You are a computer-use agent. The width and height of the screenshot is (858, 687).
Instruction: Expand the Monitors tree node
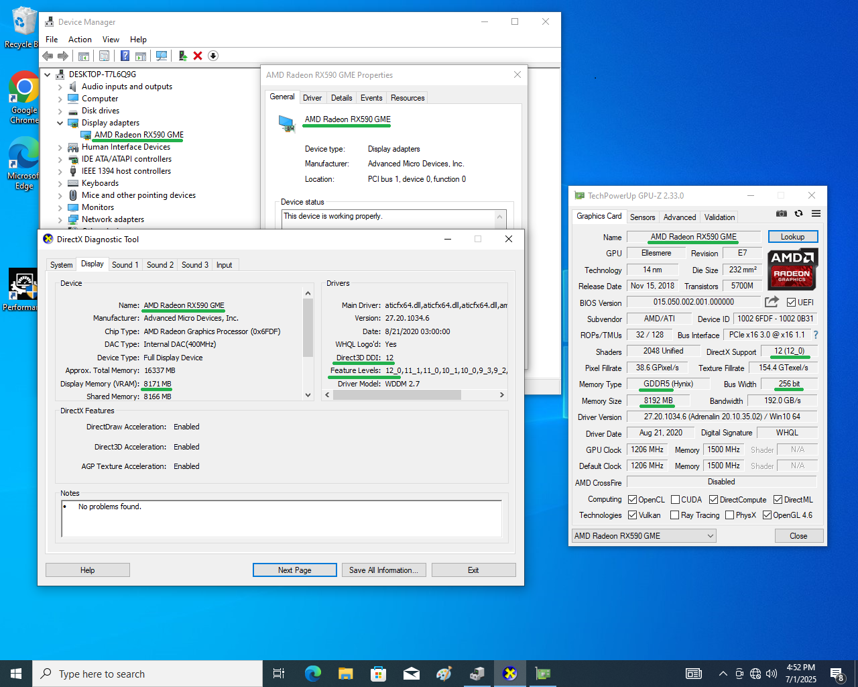coord(60,208)
